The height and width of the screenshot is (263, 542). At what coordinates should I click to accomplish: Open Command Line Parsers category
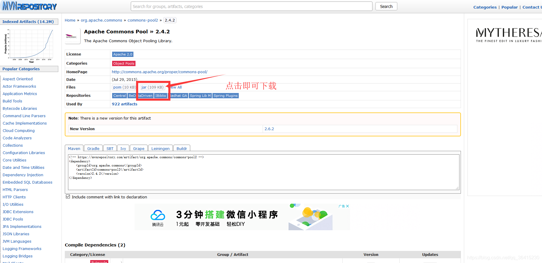(24, 116)
